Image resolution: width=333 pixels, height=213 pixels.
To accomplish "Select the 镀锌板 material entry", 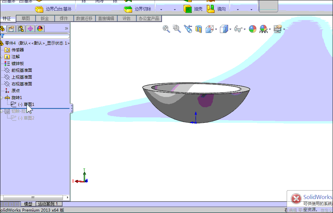I will [14, 63].
